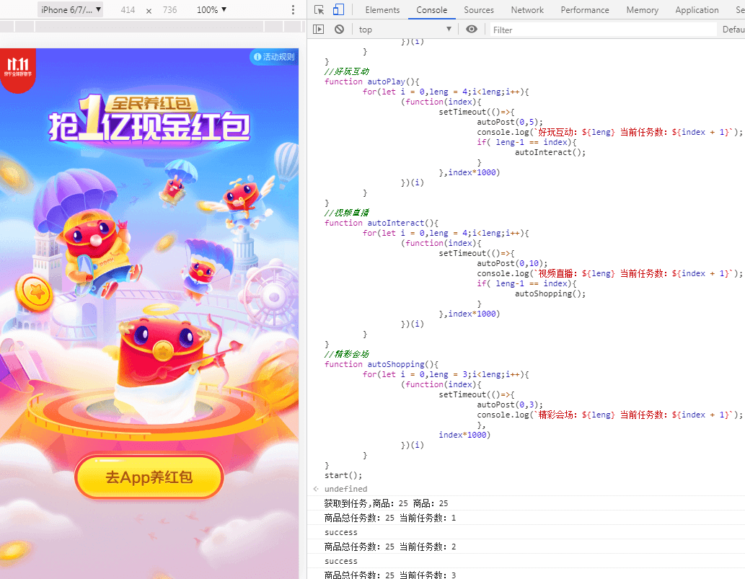Click the //精彩会场 comment line
745x579 pixels.
click(x=346, y=354)
